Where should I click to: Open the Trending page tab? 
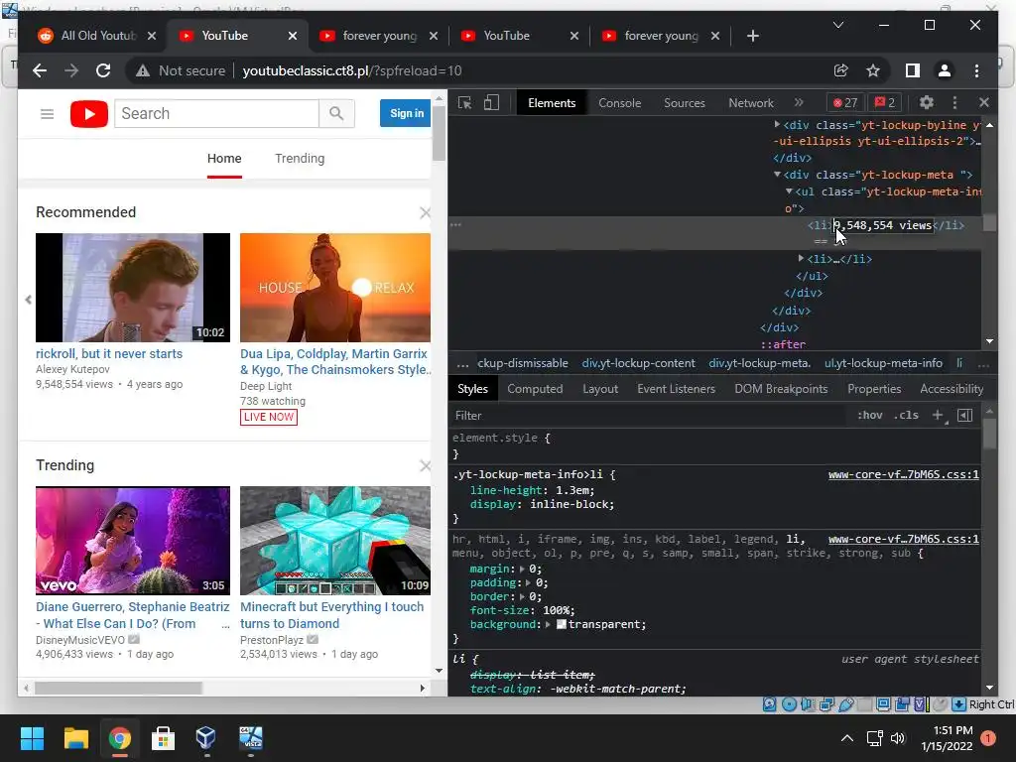coord(300,158)
